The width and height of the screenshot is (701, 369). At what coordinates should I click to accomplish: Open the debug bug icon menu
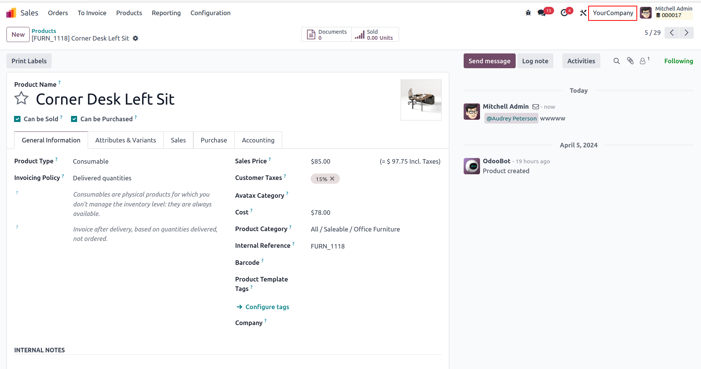pyautogui.click(x=528, y=13)
